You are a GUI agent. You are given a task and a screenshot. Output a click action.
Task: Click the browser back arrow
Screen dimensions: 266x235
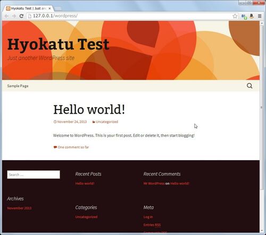point(6,16)
